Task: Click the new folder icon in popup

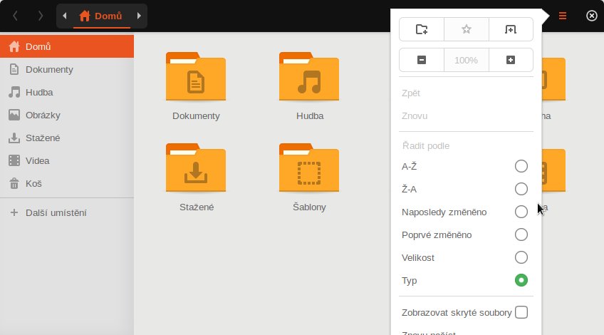Action: [422, 29]
